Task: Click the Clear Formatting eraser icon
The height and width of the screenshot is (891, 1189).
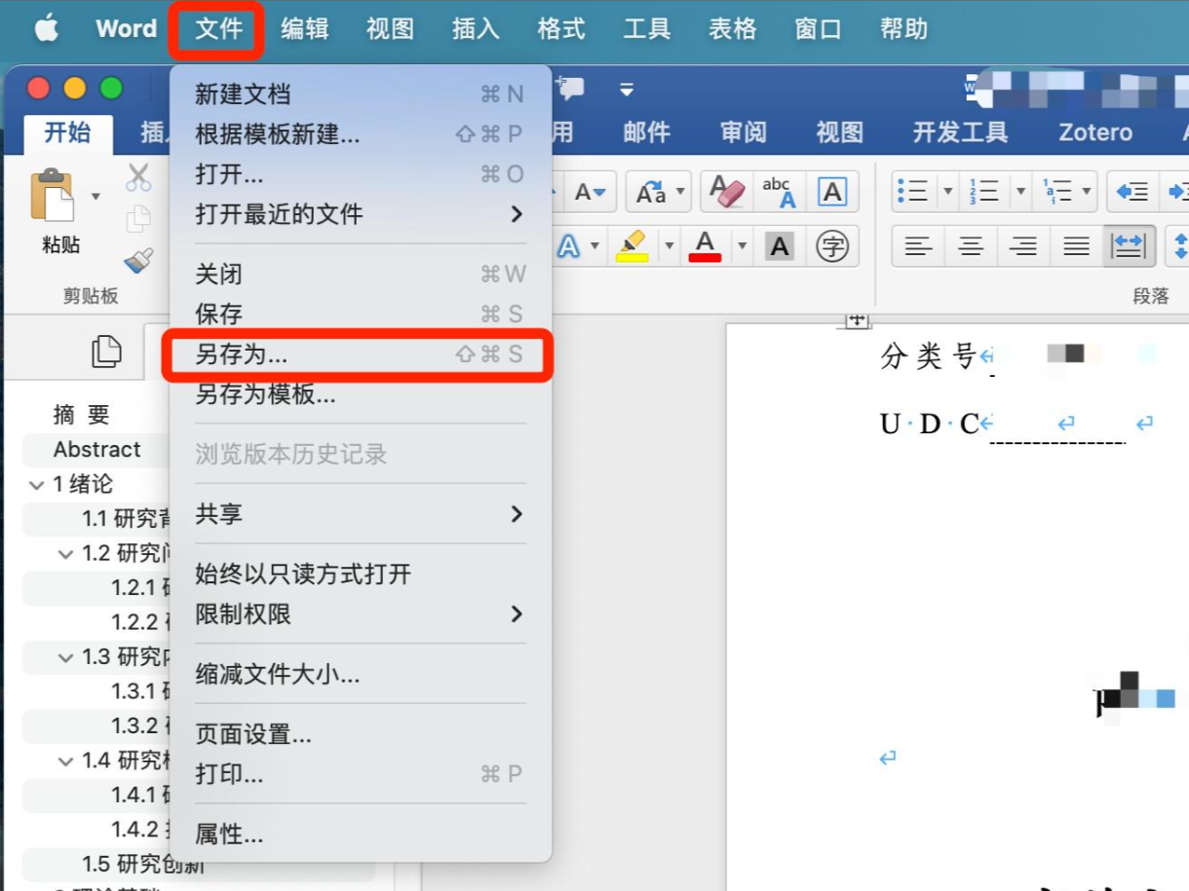Action: (x=727, y=192)
